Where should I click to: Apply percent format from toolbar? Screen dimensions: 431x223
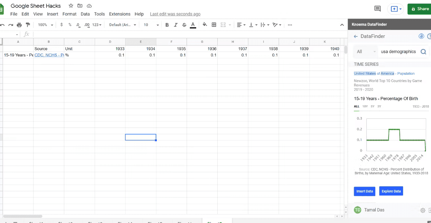click(70, 25)
